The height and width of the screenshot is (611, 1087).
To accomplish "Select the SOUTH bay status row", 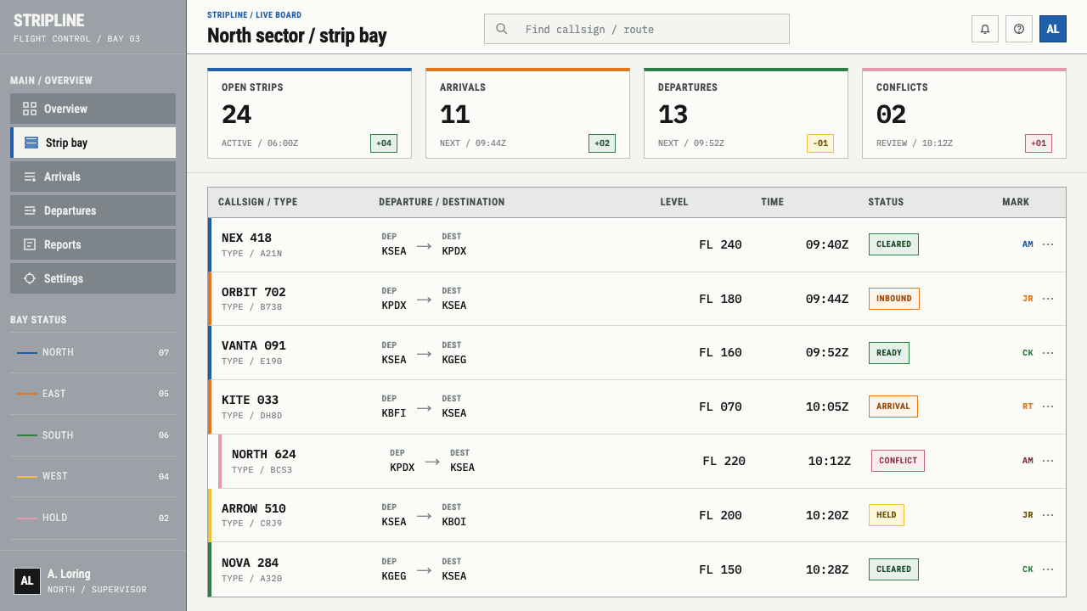I will tap(93, 435).
